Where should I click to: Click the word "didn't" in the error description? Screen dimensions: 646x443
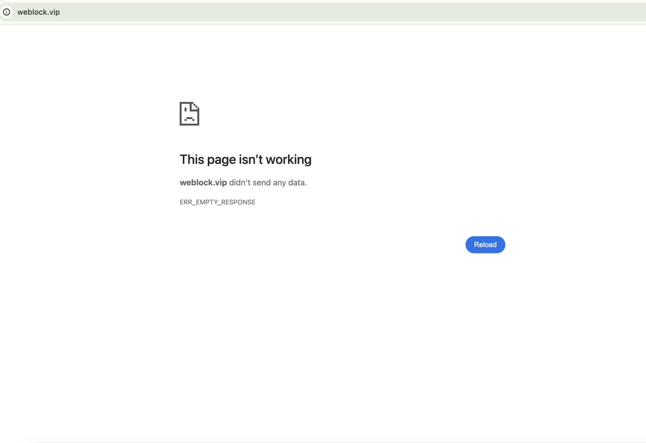tap(240, 183)
